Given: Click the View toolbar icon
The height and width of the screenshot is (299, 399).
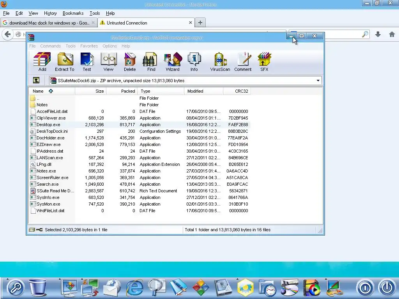Looking at the screenshot, I should click(x=108, y=62).
